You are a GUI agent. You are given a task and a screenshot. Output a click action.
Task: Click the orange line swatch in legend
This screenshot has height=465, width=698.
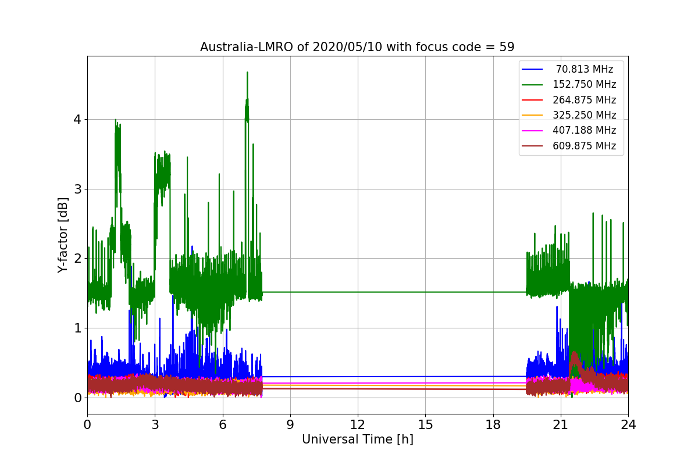click(533, 116)
